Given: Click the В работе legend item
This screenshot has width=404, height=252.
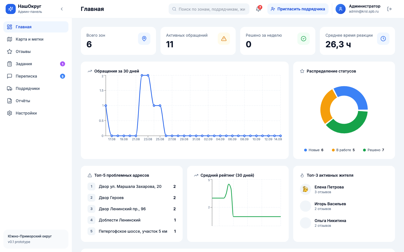Looking at the screenshot, I should coord(343,150).
